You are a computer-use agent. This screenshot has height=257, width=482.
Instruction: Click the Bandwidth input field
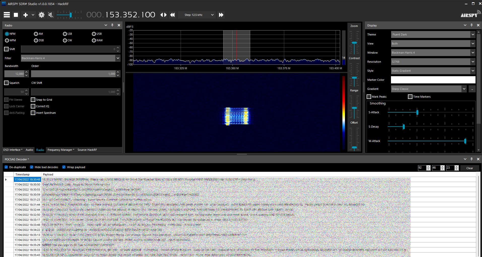(x=14, y=74)
